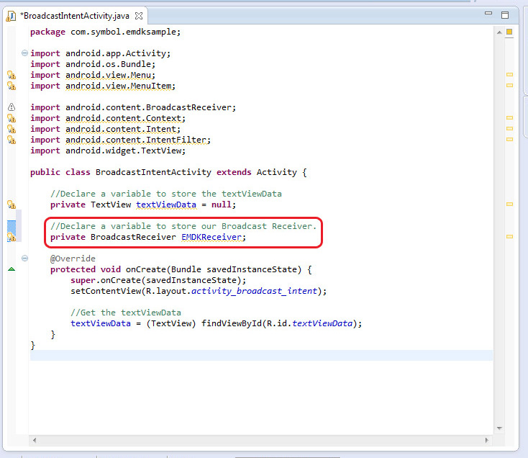Select the BroadcastIntentActivity.java editor tab
This screenshot has width=528, height=458.
coord(70,15)
